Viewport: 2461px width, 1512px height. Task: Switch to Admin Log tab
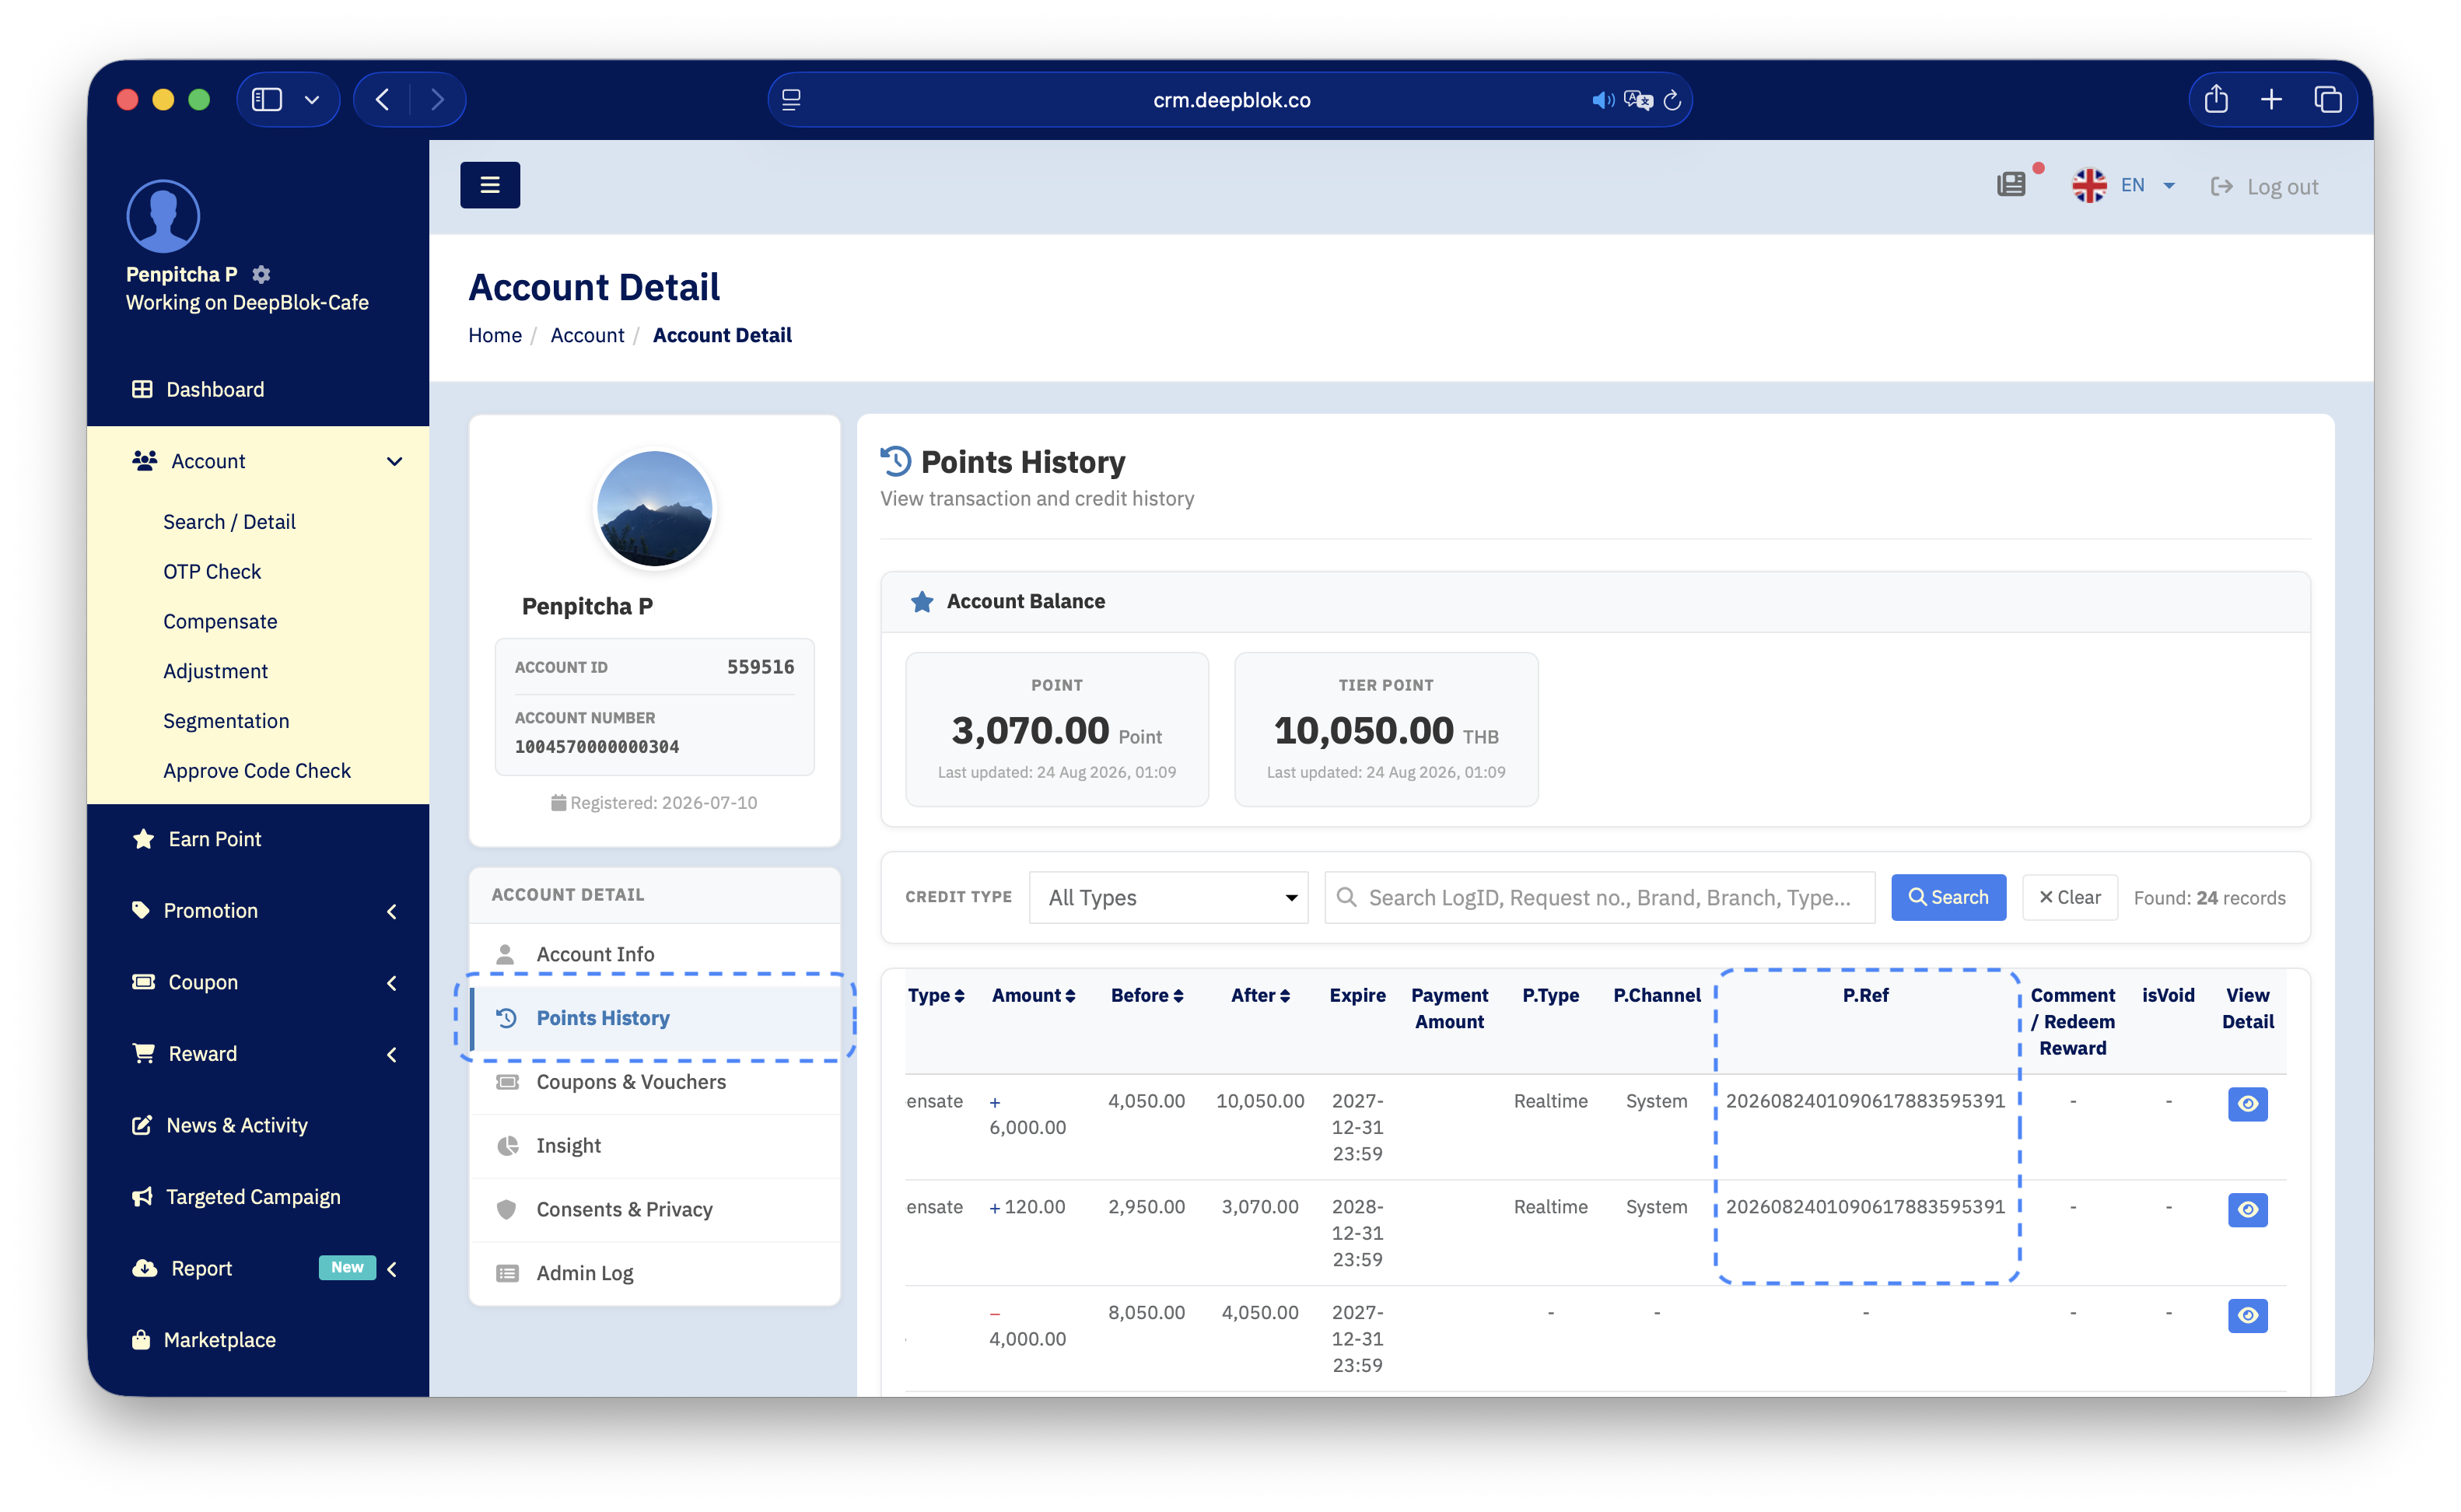[654, 1273]
